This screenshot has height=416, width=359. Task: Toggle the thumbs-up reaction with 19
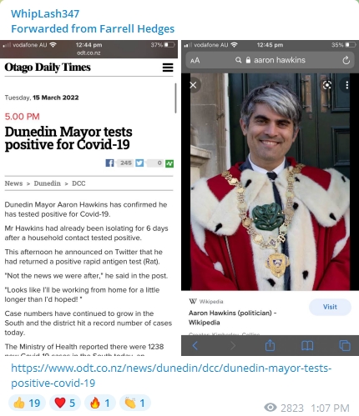[x=27, y=403]
